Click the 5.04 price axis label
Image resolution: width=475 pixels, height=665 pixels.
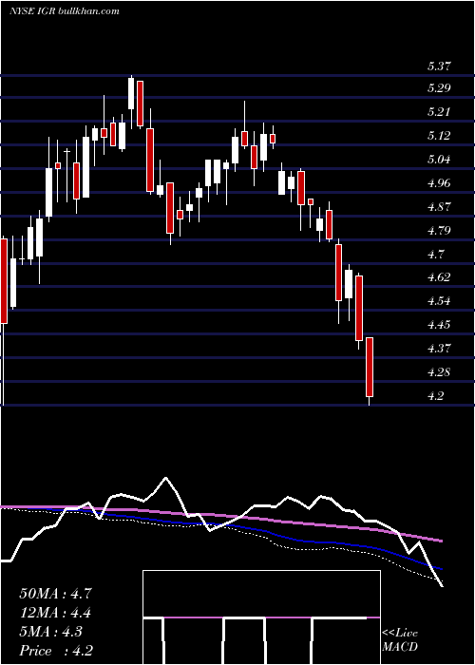click(439, 160)
